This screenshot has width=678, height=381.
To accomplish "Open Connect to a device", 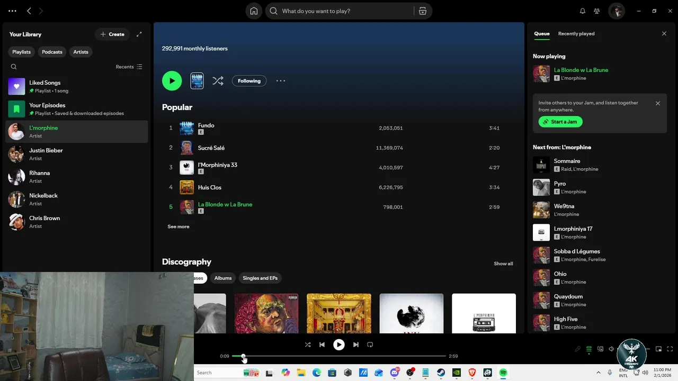I will [601, 349].
